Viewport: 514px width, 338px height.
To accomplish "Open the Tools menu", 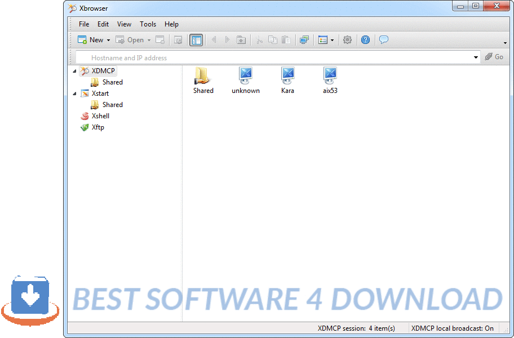I will (148, 24).
